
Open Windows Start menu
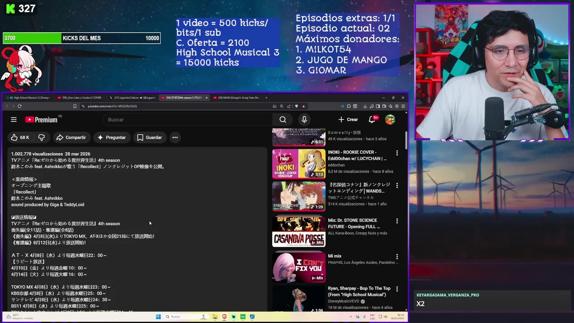click(158, 317)
